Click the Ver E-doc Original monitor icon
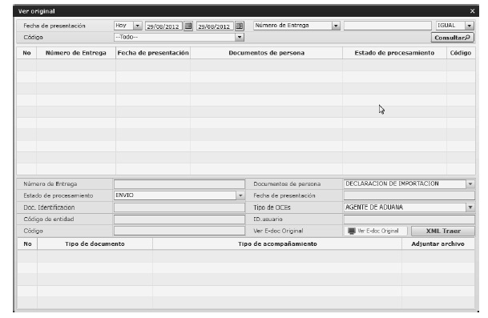The image size is (488, 318). pos(351,231)
